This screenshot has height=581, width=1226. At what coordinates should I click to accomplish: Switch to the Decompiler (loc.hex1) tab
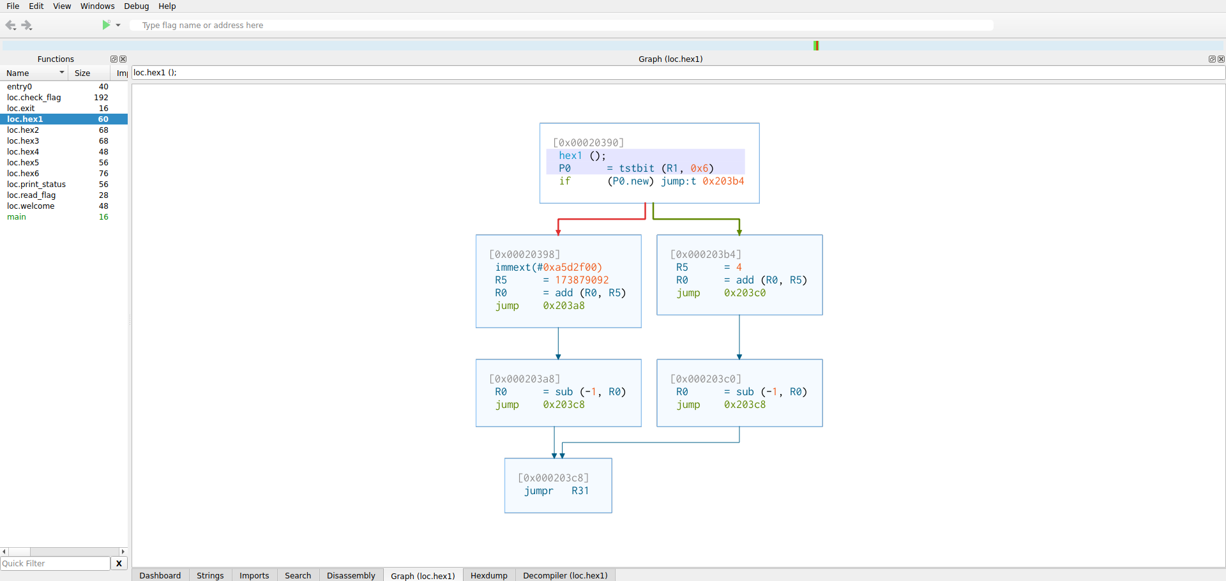click(565, 575)
